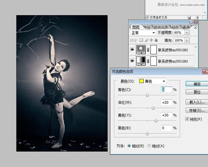Image resolution: width=208 pixels, height=167 pixels.
Task: Click tool preset panel scroll down arrow
Action: tap(205, 12)
